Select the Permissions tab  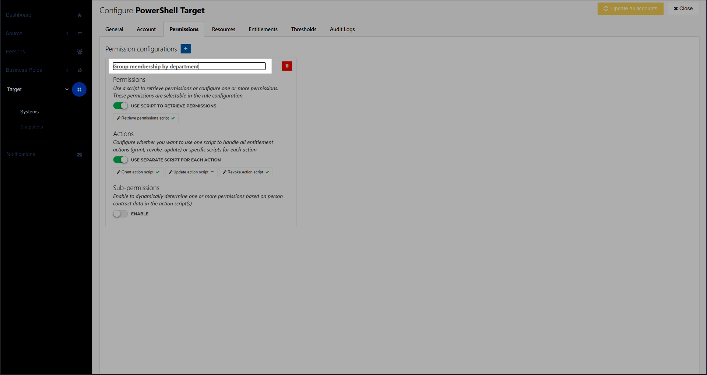184,29
